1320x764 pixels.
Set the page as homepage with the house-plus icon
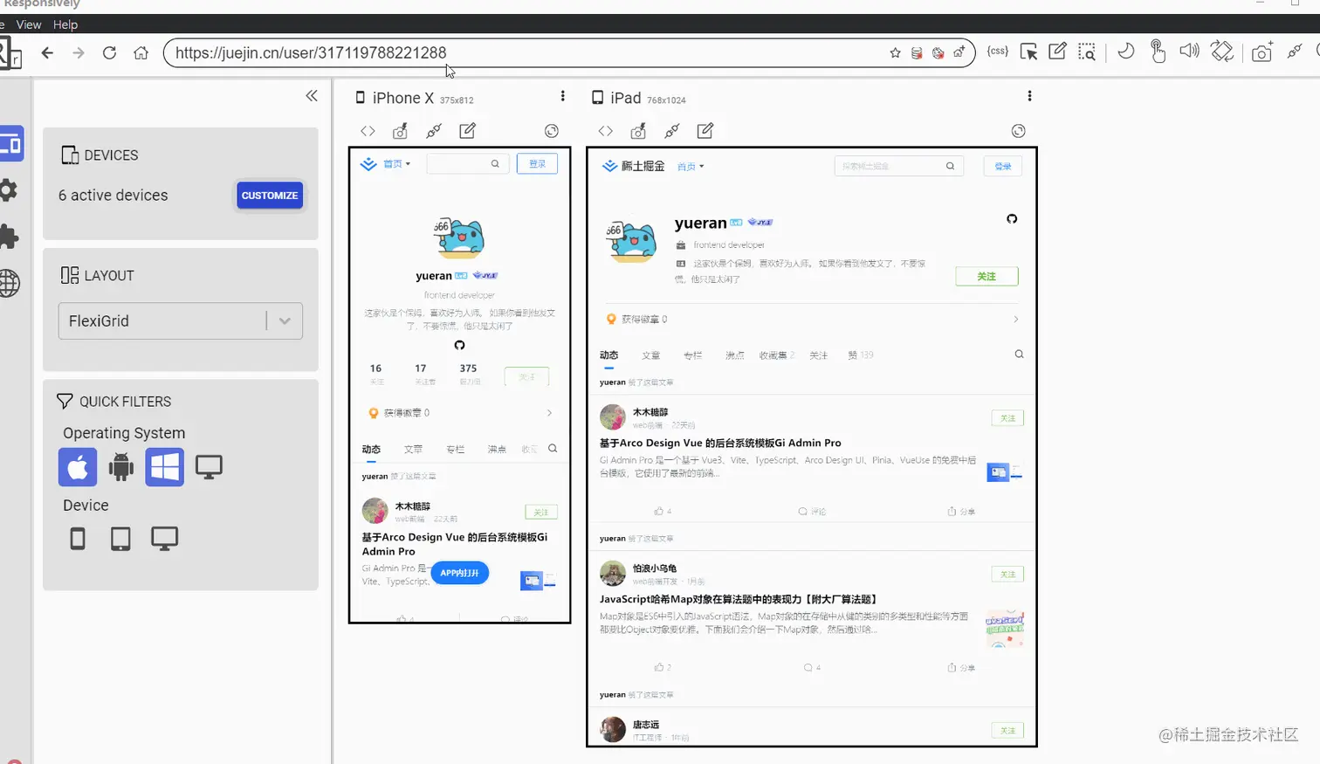[x=959, y=52]
